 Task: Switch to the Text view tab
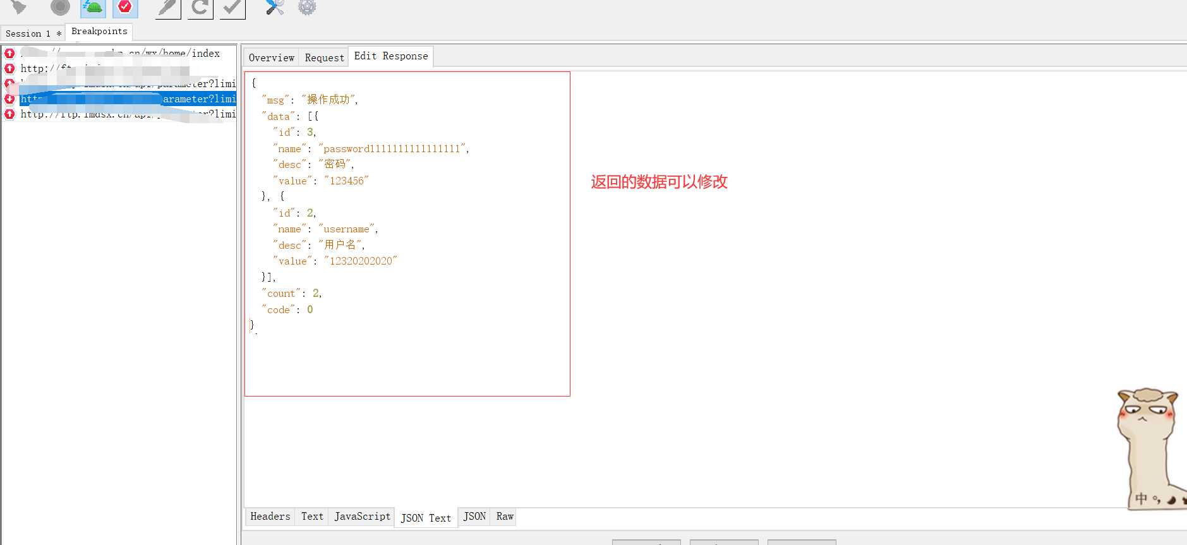tap(312, 517)
